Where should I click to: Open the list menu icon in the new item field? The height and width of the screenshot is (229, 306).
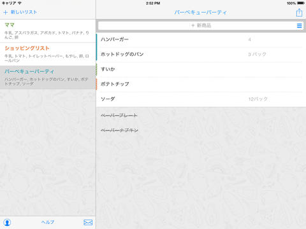tap(299, 25)
